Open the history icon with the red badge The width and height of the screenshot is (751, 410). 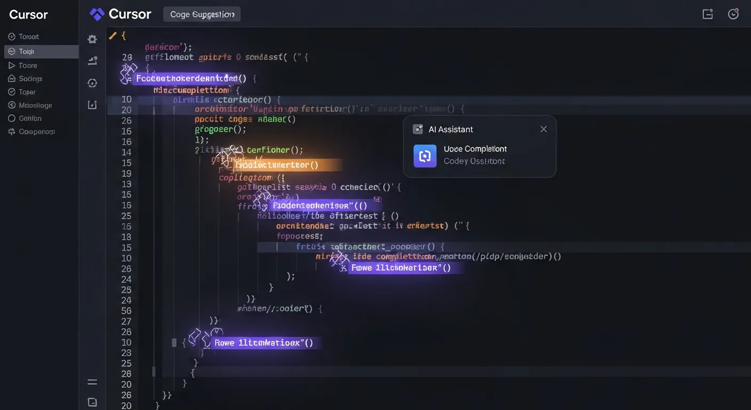(x=733, y=13)
